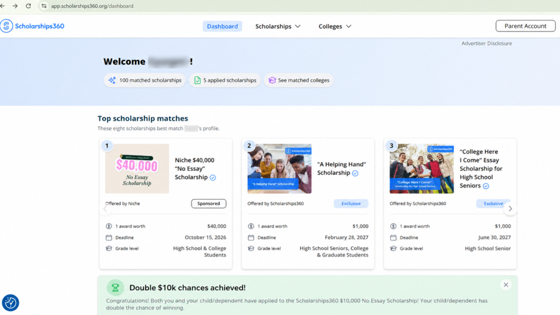
Task: View the 5 applied scholarships
Action: [x=225, y=80]
